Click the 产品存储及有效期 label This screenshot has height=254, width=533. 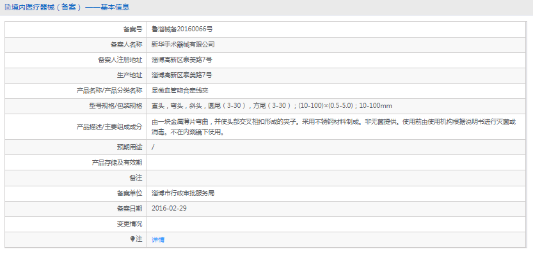tap(117, 163)
